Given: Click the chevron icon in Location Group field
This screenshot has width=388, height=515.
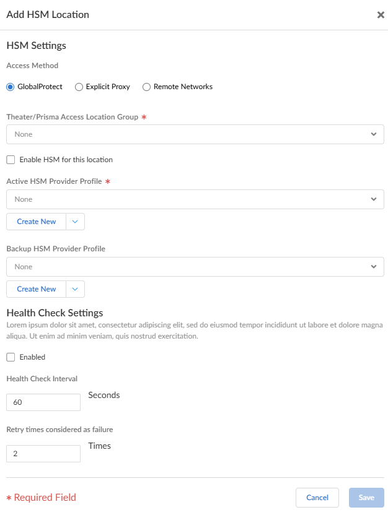Looking at the screenshot, I should pyautogui.click(x=374, y=134).
